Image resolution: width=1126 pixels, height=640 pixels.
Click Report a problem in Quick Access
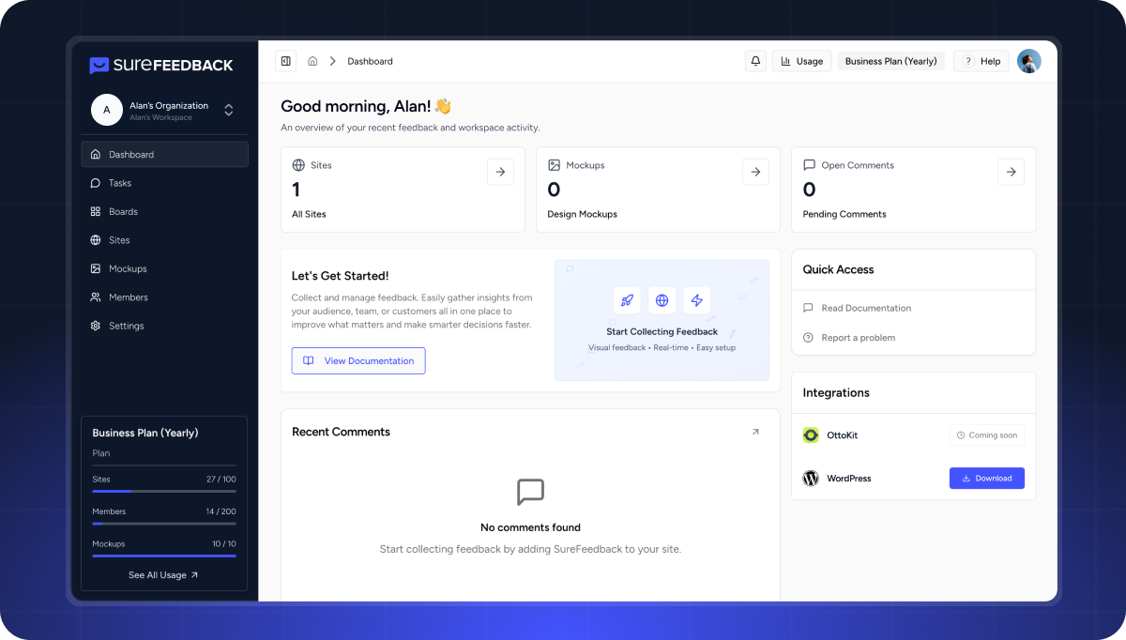(x=858, y=338)
